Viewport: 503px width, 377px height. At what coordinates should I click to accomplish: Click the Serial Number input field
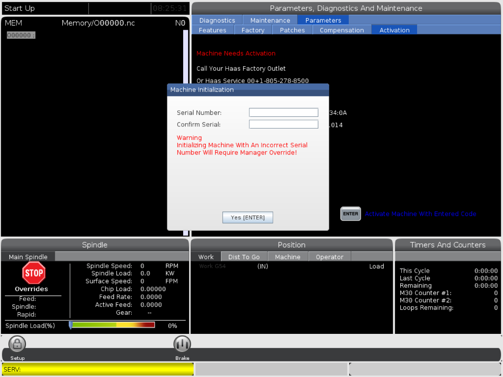pyautogui.click(x=284, y=112)
